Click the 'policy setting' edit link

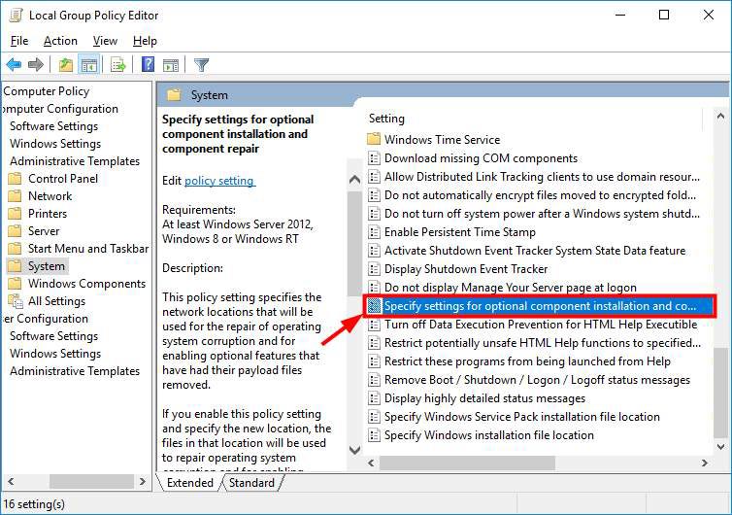(219, 181)
